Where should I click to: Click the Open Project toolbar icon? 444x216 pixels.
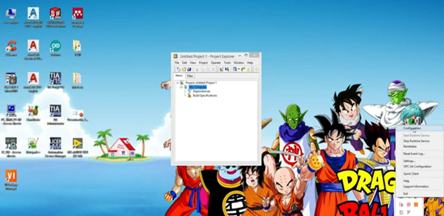tap(184, 69)
